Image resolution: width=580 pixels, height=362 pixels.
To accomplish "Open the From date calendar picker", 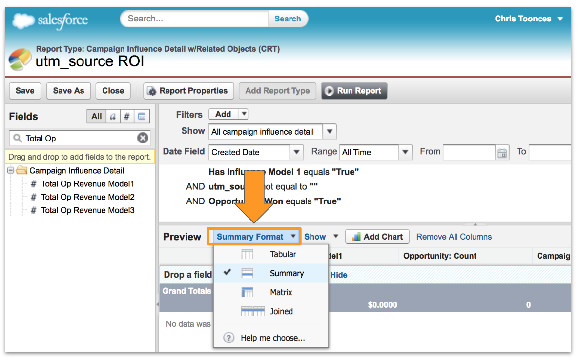I will click(x=502, y=153).
